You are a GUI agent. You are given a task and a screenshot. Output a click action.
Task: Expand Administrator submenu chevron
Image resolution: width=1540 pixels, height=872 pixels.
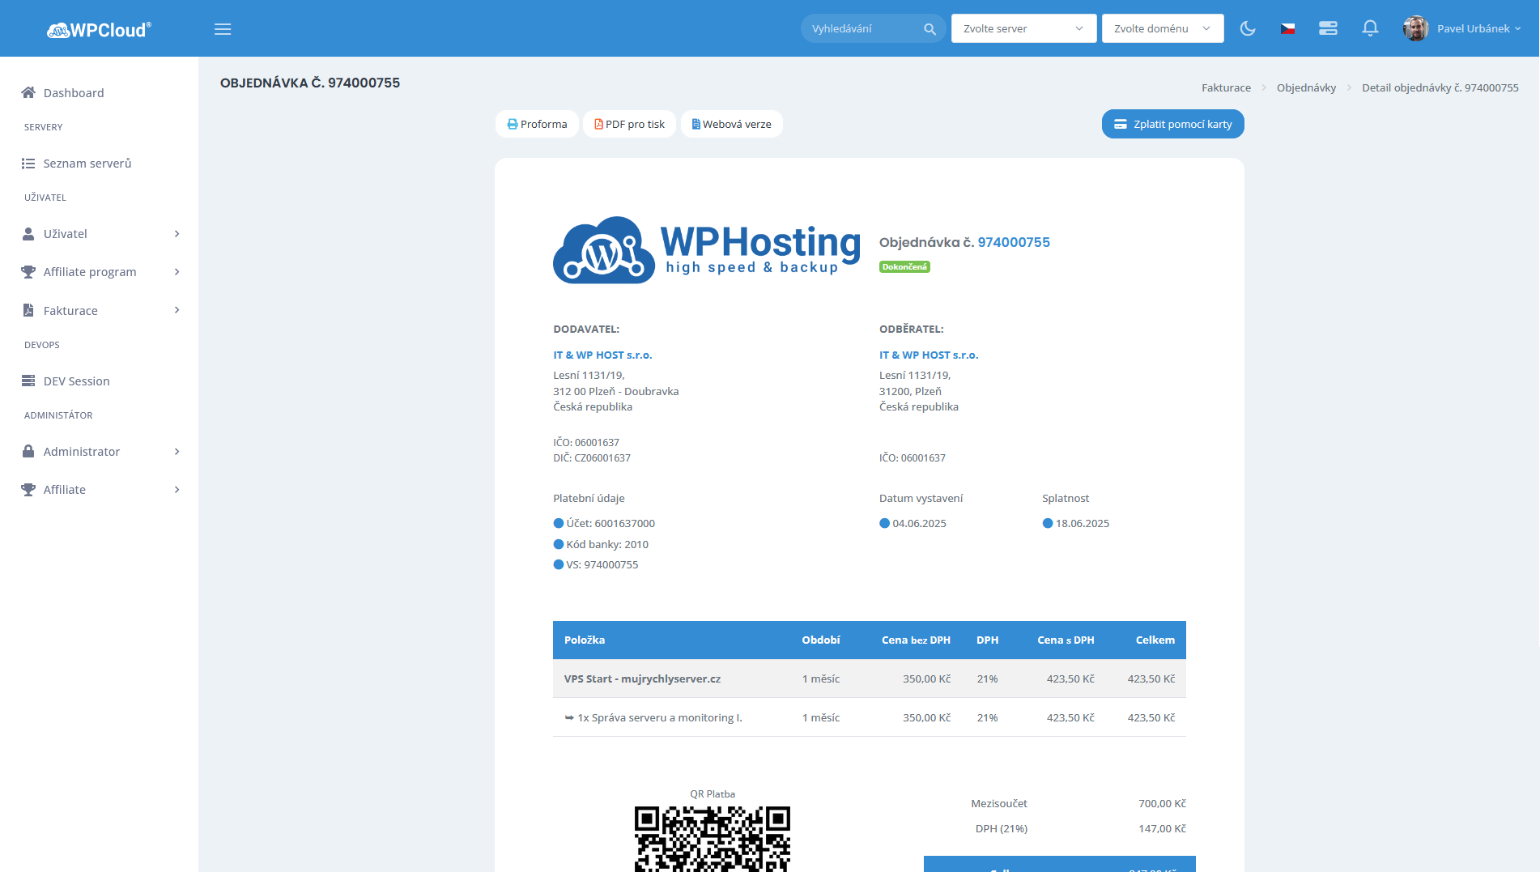point(177,452)
